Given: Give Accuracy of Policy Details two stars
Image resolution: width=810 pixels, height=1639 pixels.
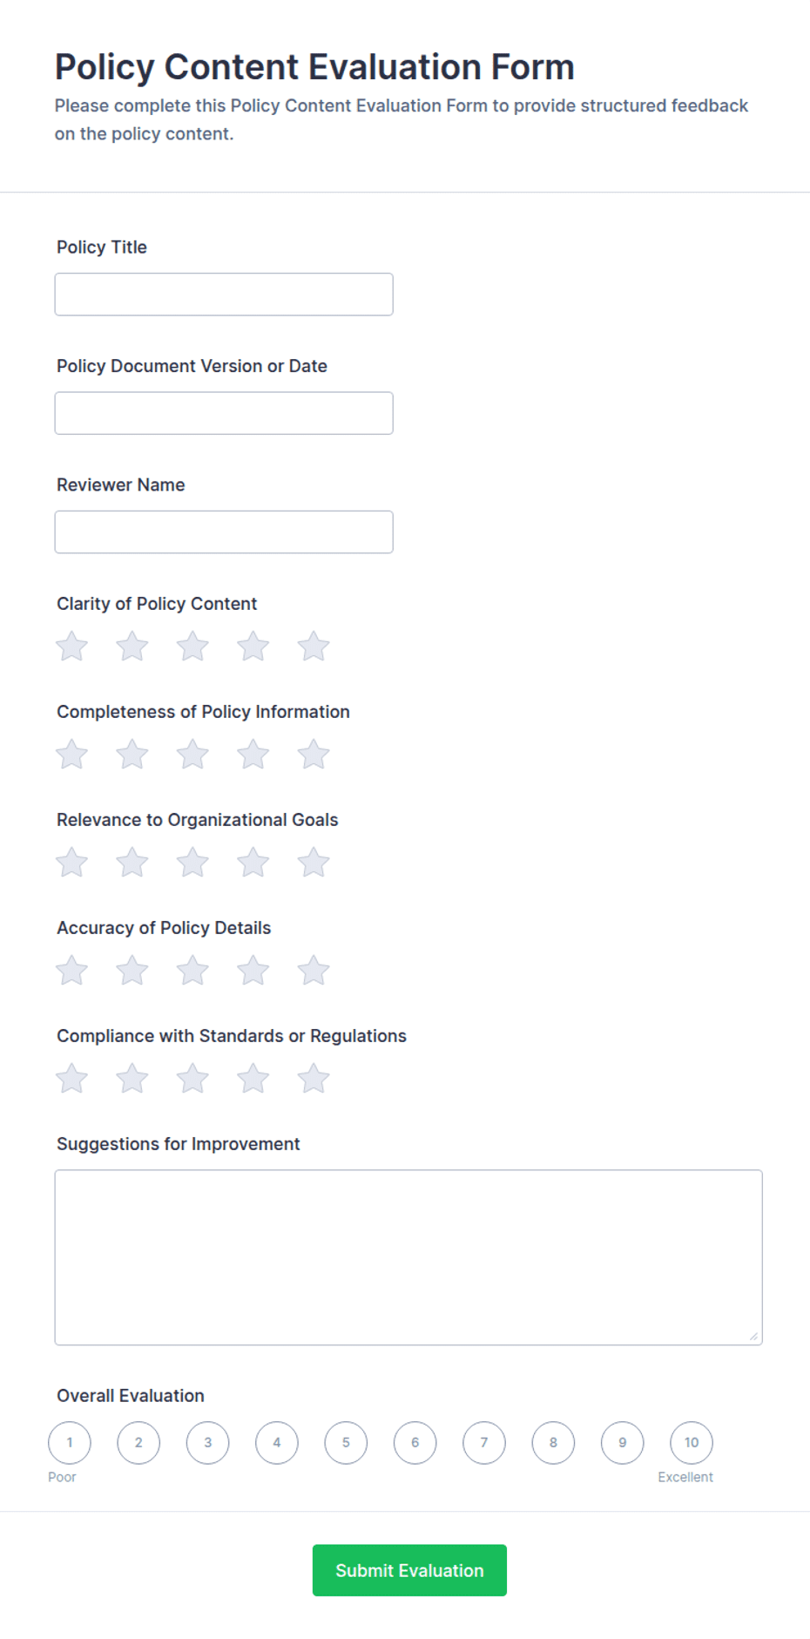Looking at the screenshot, I should [132, 971].
